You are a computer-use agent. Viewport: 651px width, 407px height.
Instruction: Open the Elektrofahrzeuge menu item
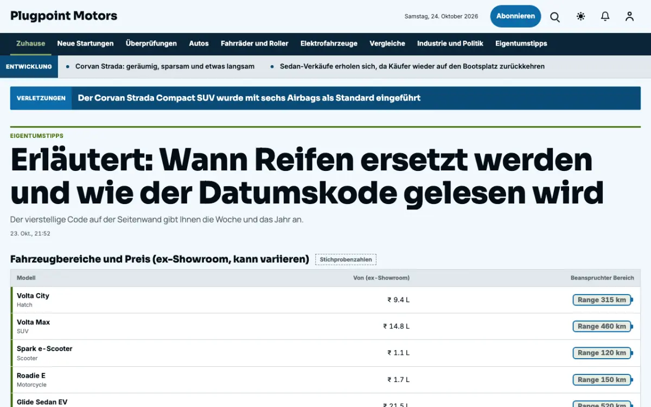point(329,43)
